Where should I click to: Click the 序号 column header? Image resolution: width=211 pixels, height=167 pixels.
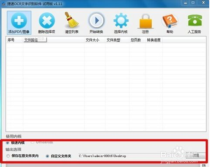coord(14,40)
